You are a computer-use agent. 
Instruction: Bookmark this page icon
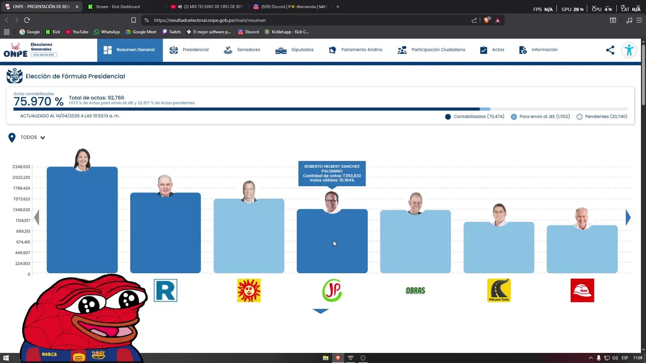pyautogui.click(x=133, y=20)
